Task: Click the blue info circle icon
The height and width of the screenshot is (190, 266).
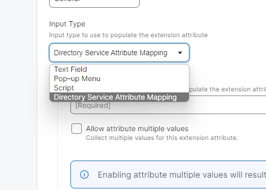Action: (x=84, y=175)
